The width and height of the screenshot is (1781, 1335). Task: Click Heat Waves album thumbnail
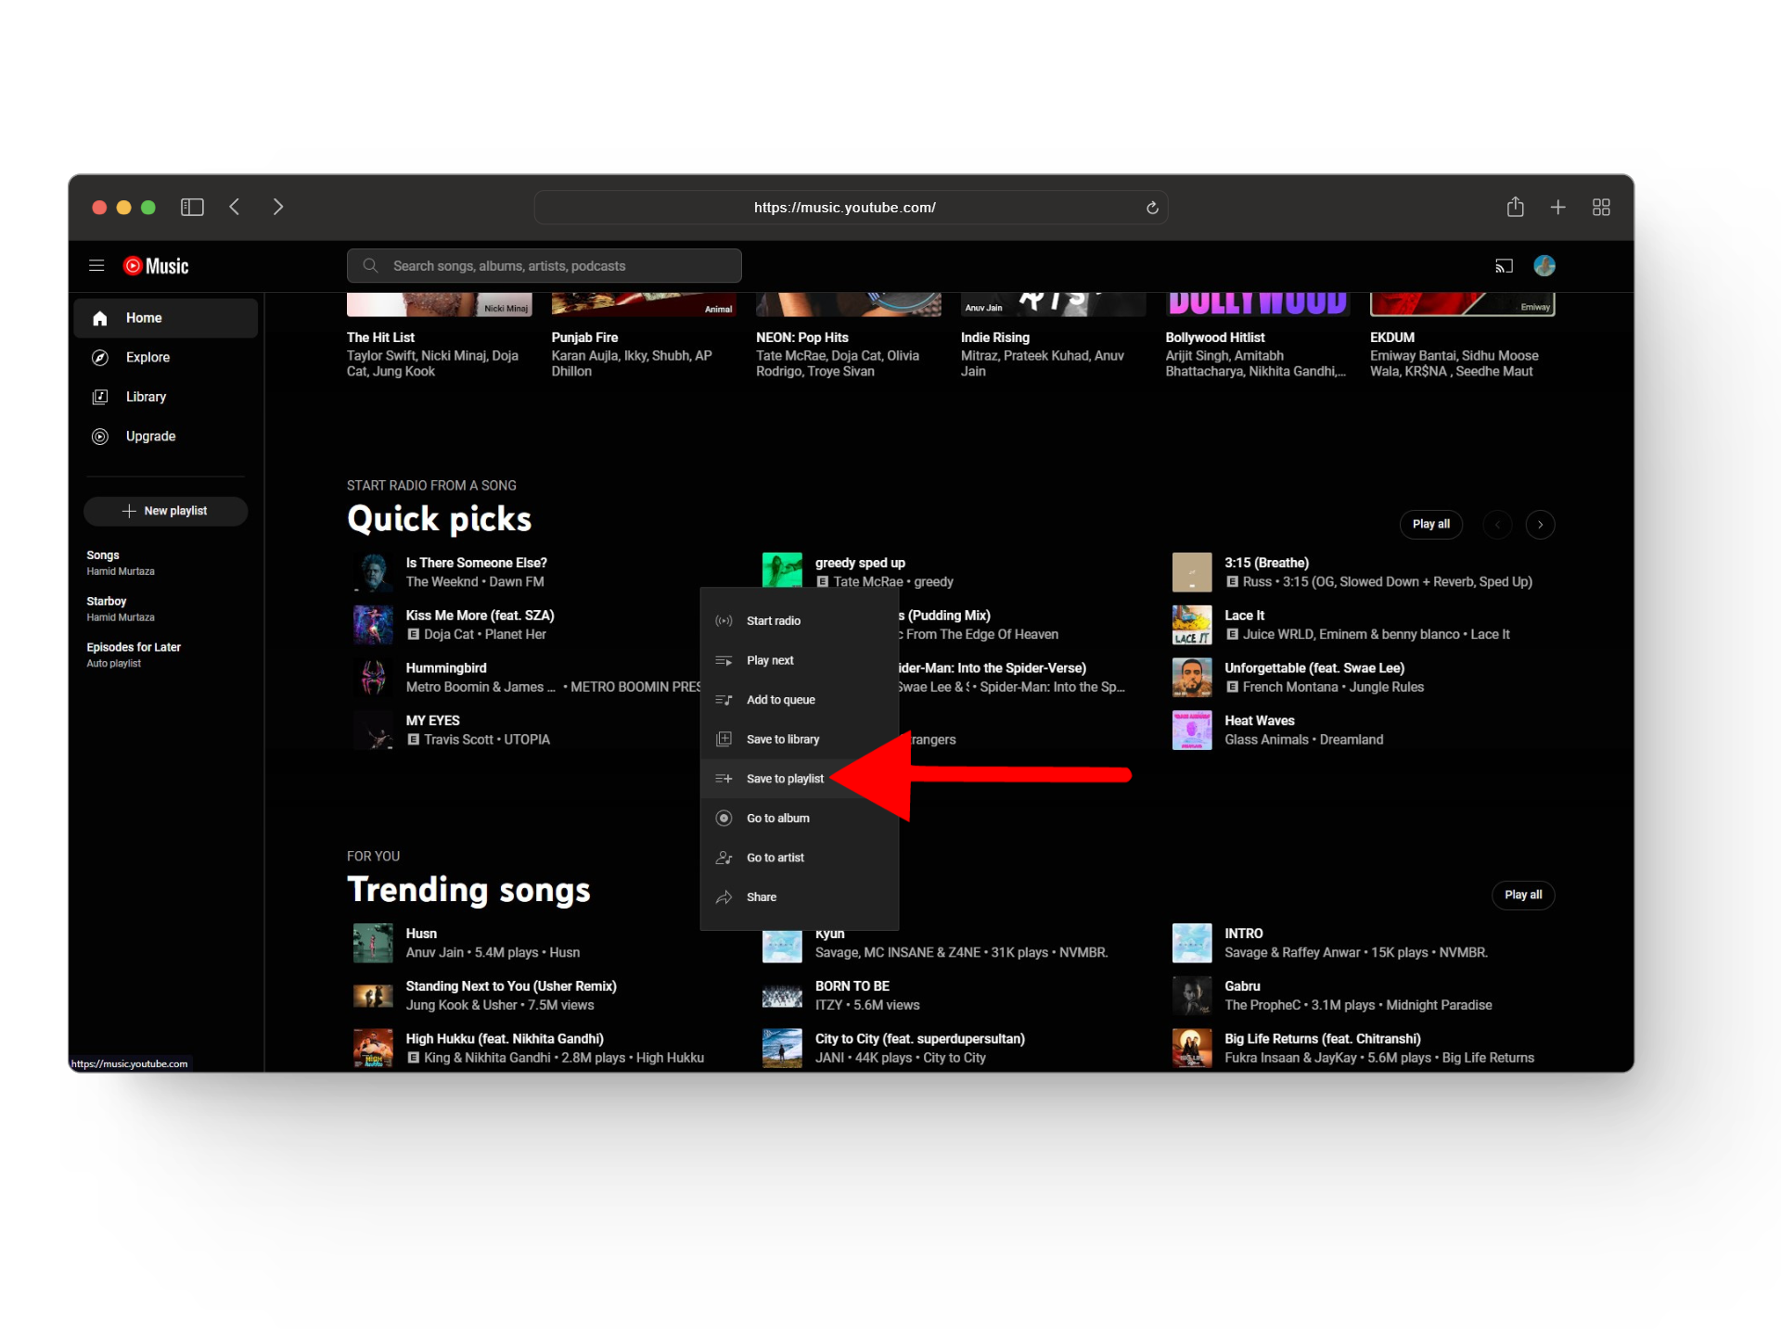[x=1192, y=731]
